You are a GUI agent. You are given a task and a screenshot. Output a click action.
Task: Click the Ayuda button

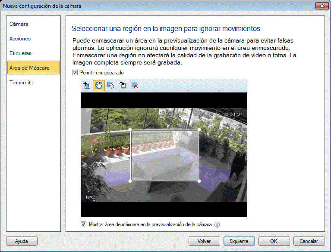click(x=22, y=241)
